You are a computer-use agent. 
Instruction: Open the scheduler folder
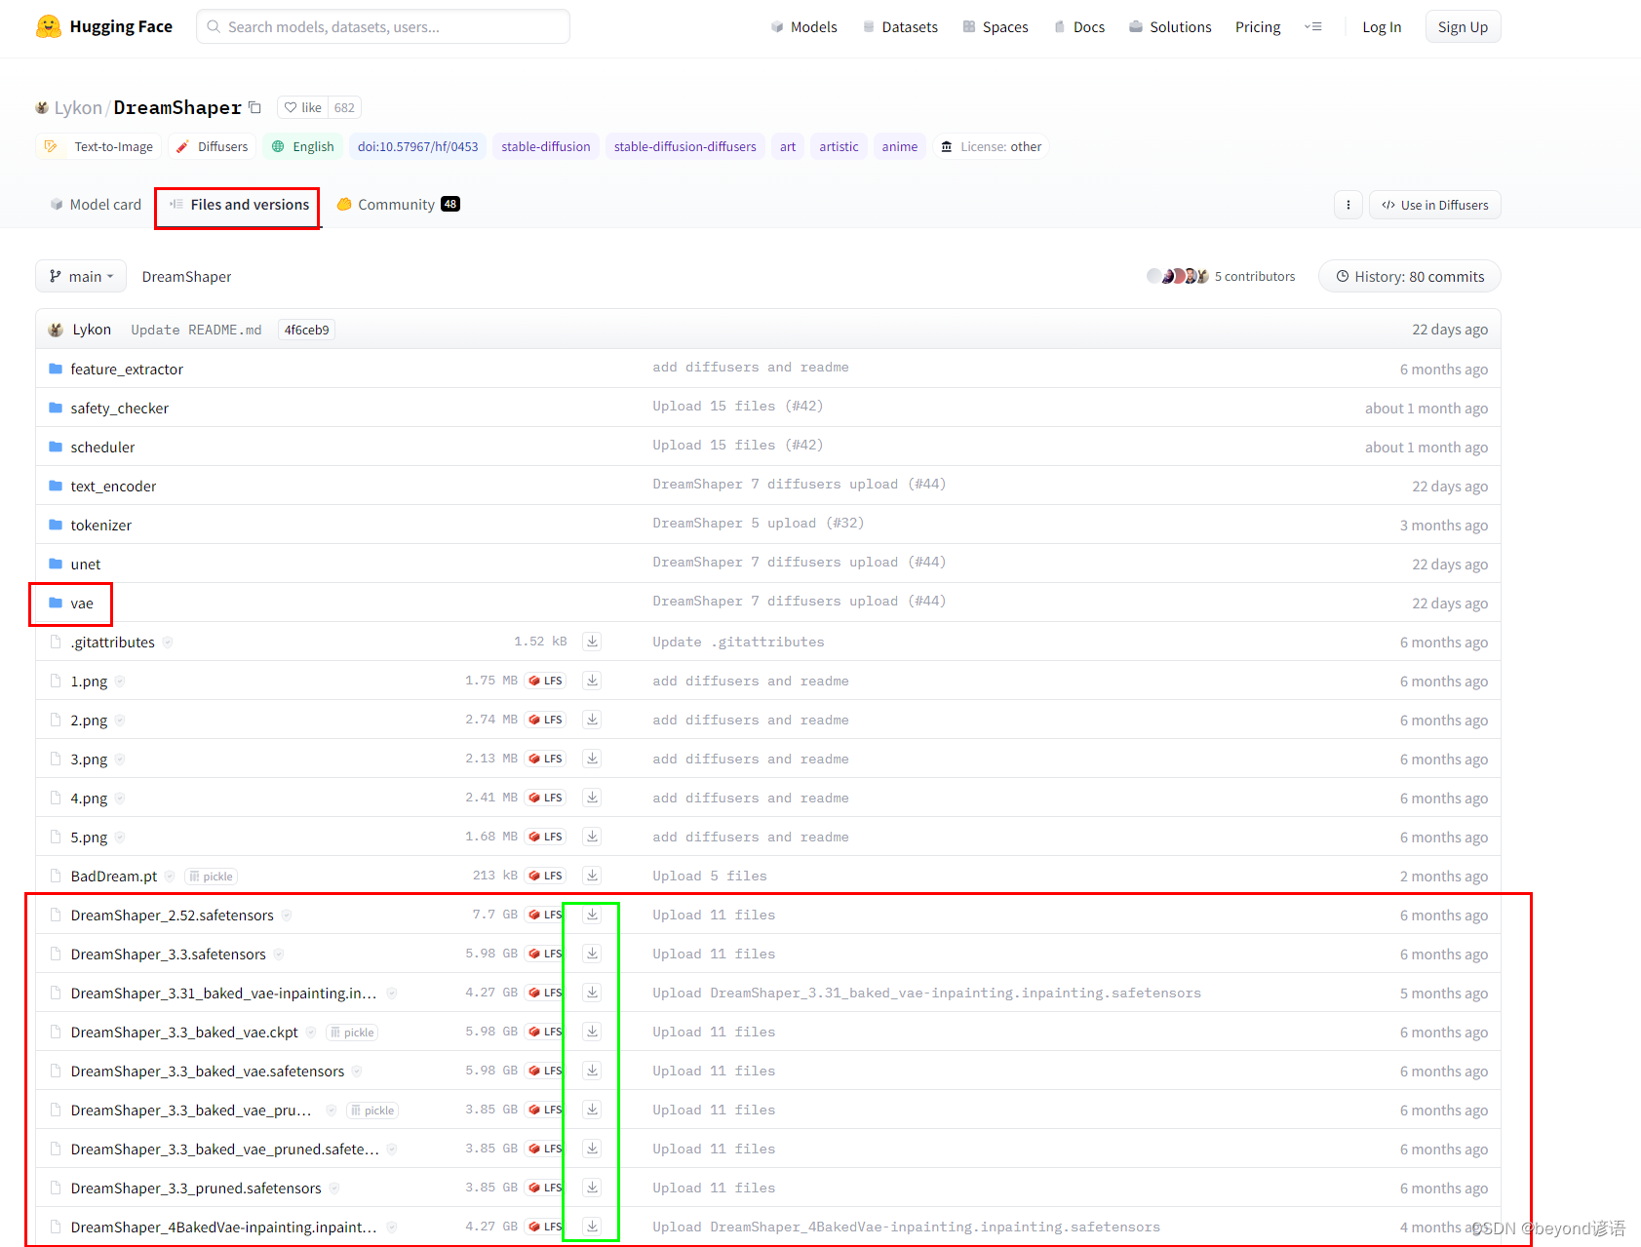click(102, 447)
